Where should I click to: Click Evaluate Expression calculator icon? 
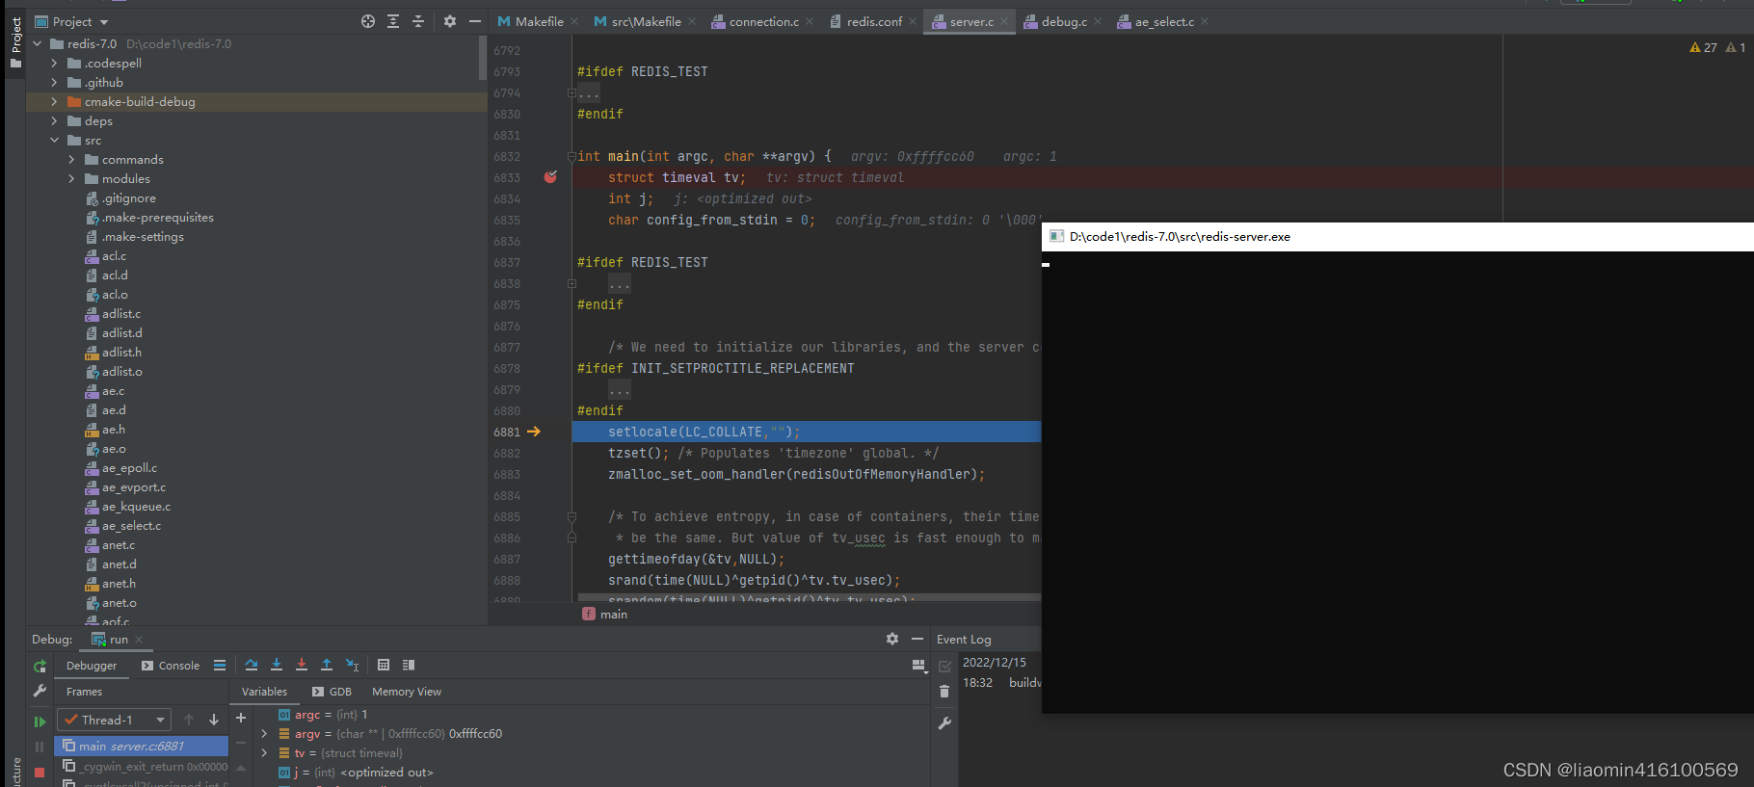point(384,665)
